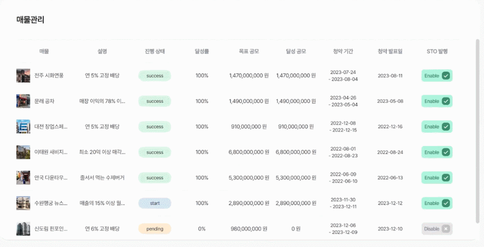The image size is (484, 247).
Task: Select the STO 발행 column header
Action: click(x=437, y=52)
